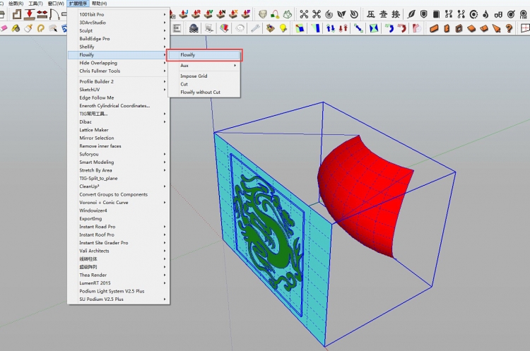Image resolution: width=530 pixels, height=351 pixels.
Task: Click the green V arrow toolbar icon
Action: click(x=209, y=14)
